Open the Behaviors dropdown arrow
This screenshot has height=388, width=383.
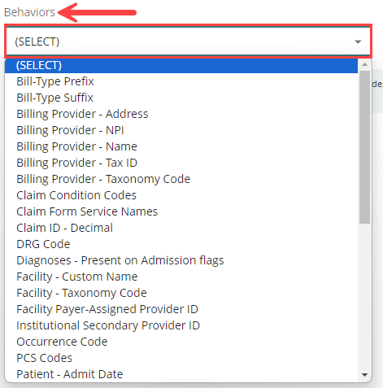click(358, 41)
